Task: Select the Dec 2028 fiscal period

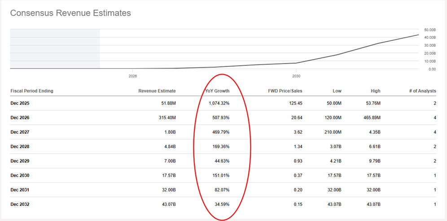Action: pyautogui.click(x=20, y=147)
